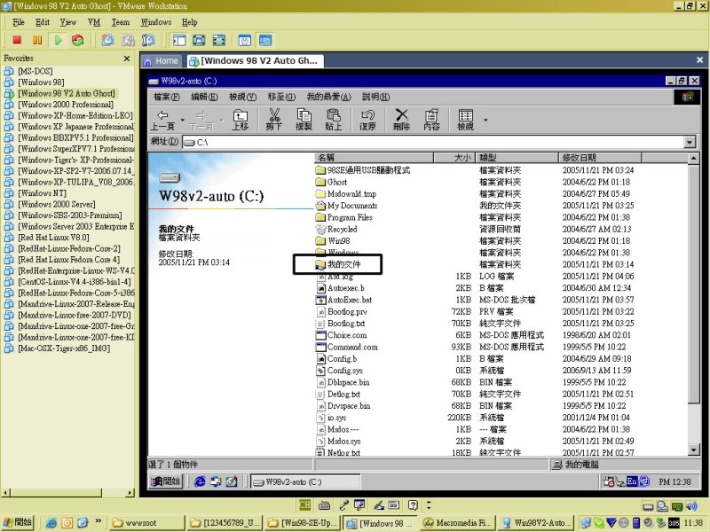710x532 pixels.
Task: Open the VMware Team menu
Action: pyautogui.click(x=121, y=22)
